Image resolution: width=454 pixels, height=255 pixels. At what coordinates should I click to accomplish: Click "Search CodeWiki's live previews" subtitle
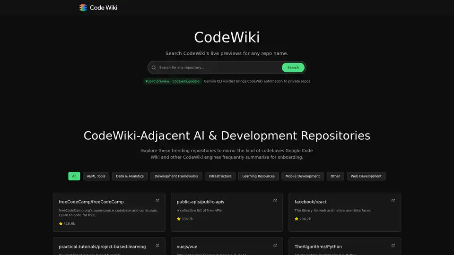coord(227,53)
